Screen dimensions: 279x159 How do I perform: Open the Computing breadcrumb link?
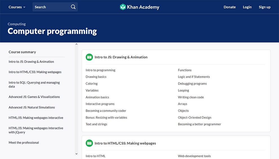coord(17,24)
